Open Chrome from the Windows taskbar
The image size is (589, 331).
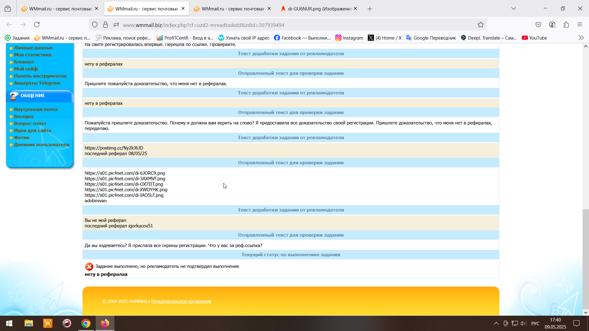click(86, 323)
